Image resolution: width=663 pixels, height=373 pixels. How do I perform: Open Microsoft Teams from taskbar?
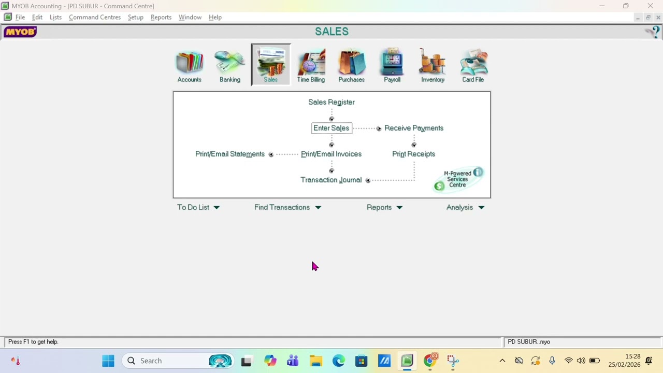(x=293, y=361)
